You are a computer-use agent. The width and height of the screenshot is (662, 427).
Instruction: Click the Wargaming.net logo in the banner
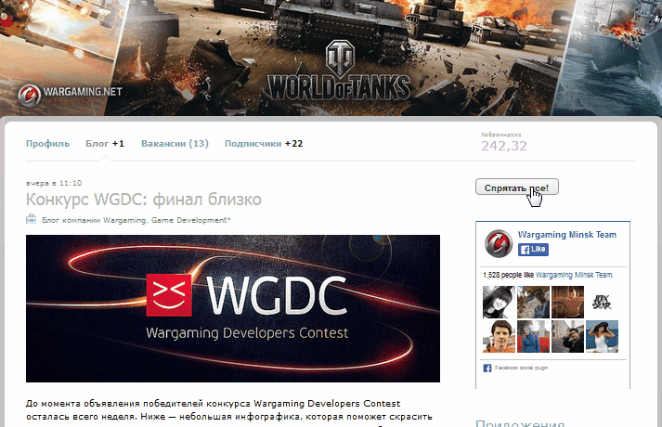[70, 94]
